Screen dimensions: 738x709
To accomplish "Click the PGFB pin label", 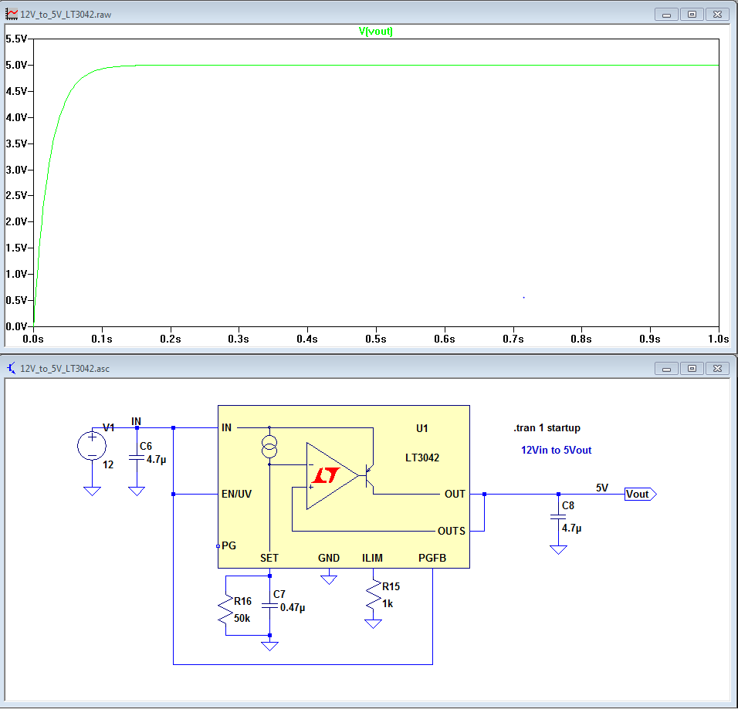I will [x=432, y=558].
